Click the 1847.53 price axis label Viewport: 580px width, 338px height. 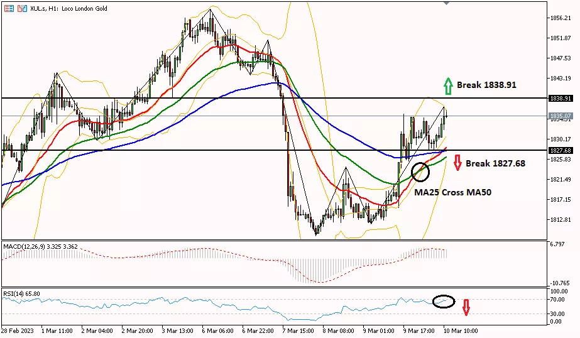click(x=561, y=58)
